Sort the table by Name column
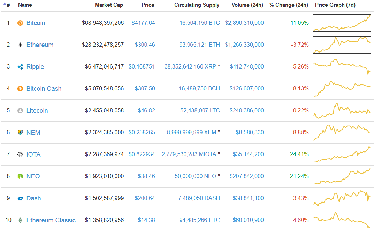The height and width of the screenshot is (231, 374). [25, 5]
